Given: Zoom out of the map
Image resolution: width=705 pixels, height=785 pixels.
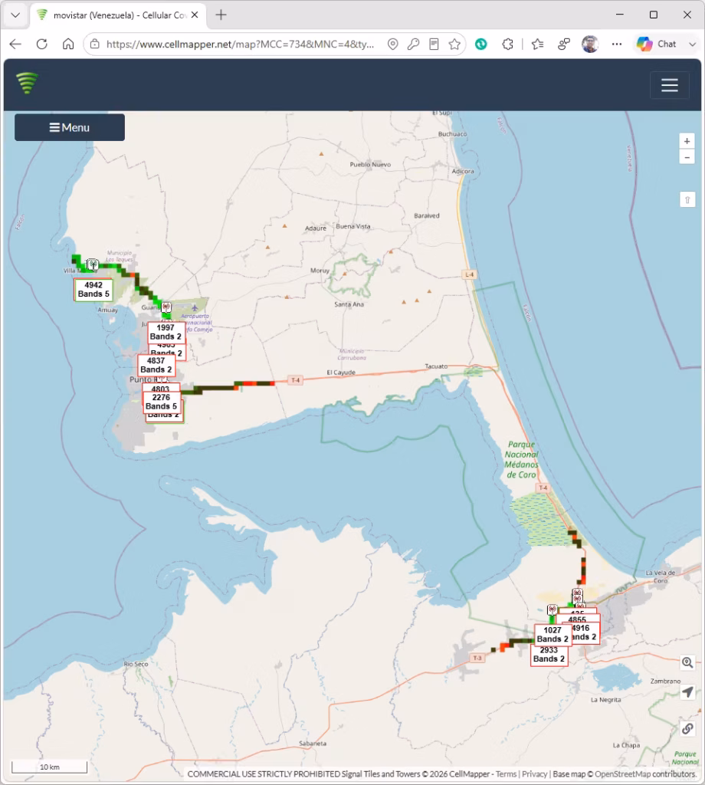Looking at the screenshot, I should [x=687, y=157].
